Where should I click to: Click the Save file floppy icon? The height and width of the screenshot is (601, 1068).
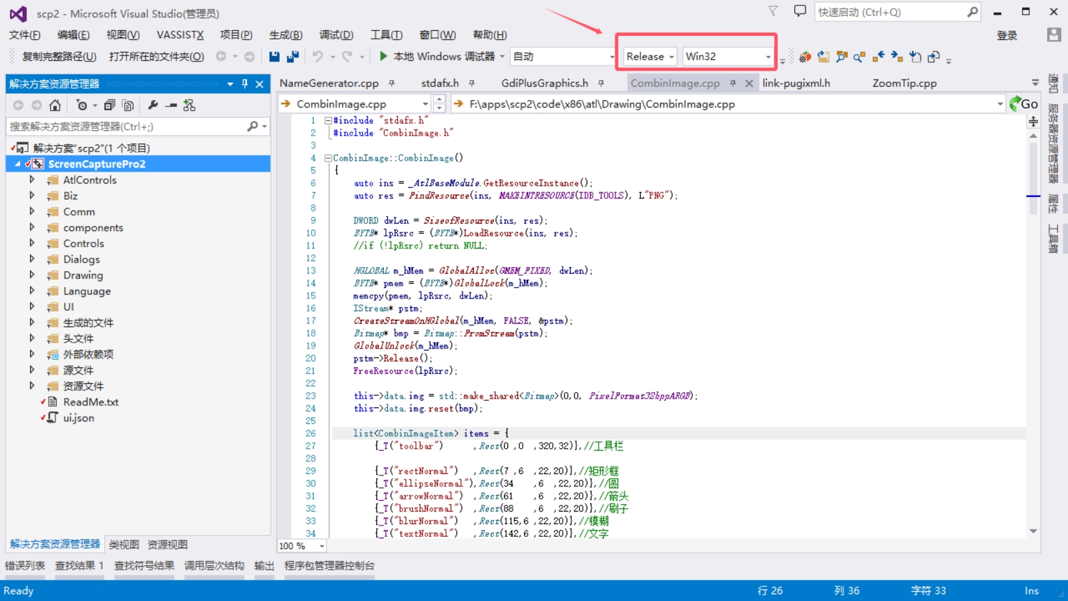coord(274,57)
